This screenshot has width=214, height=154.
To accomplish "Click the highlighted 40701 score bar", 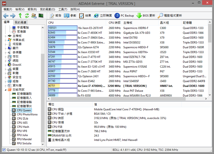I will click(63, 86).
